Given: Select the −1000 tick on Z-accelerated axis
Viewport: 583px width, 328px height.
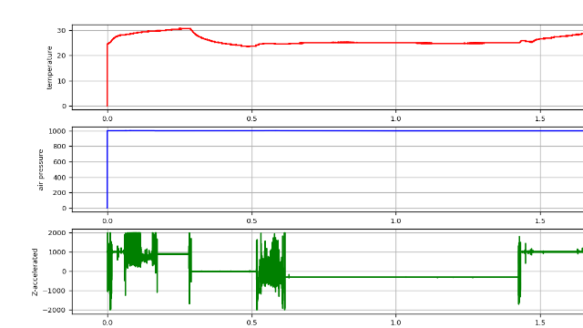Looking at the screenshot, I should point(55,291).
